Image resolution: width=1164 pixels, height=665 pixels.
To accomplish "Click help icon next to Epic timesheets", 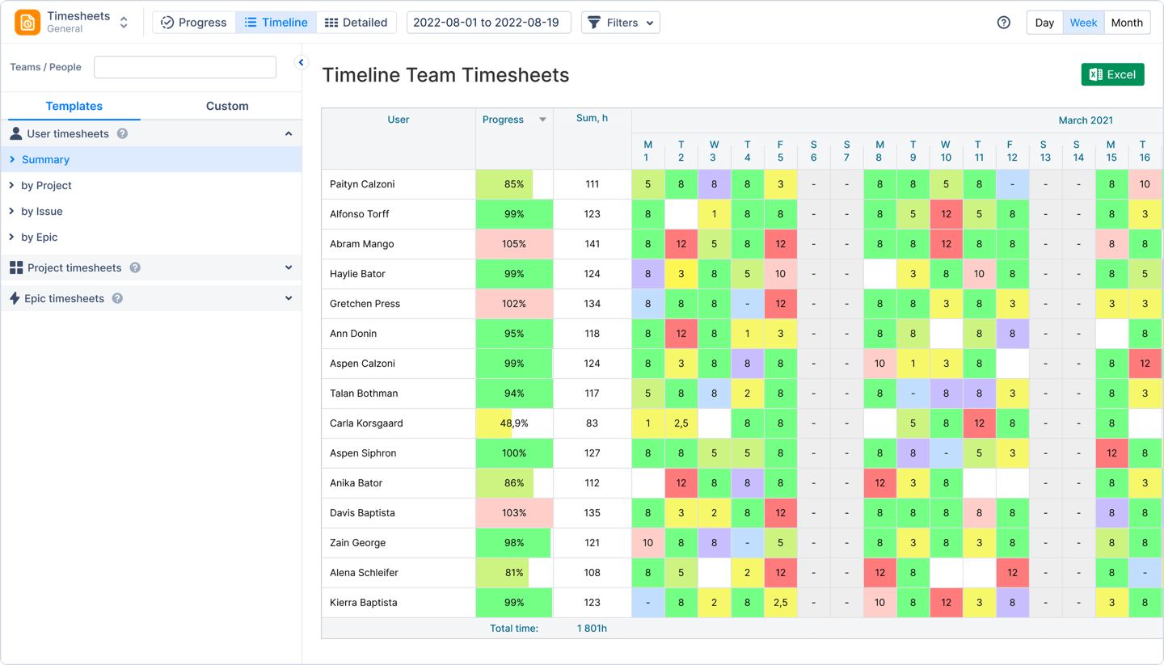I will pyautogui.click(x=117, y=298).
